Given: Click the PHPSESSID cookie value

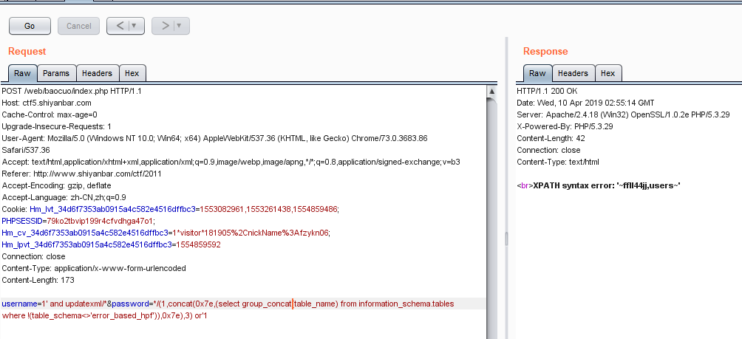Looking at the screenshot, I should click(x=100, y=221).
